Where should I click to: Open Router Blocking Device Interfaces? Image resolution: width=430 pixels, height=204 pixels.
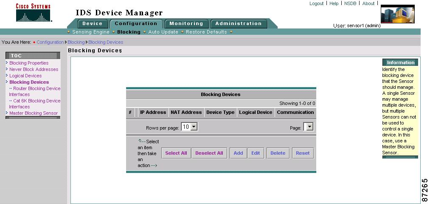pyautogui.click(x=34, y=91)
